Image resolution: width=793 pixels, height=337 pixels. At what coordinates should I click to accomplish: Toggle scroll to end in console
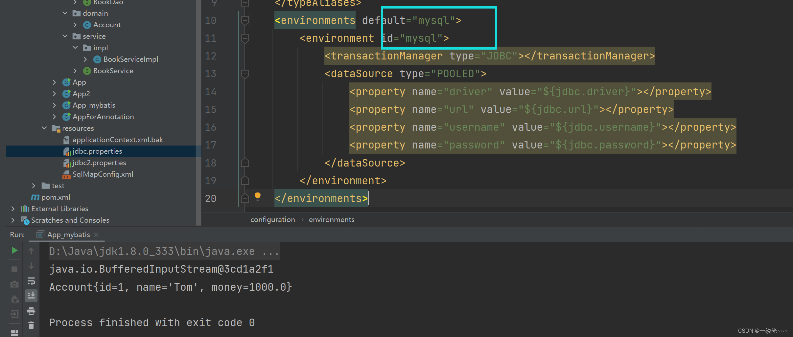coord(31,295)
